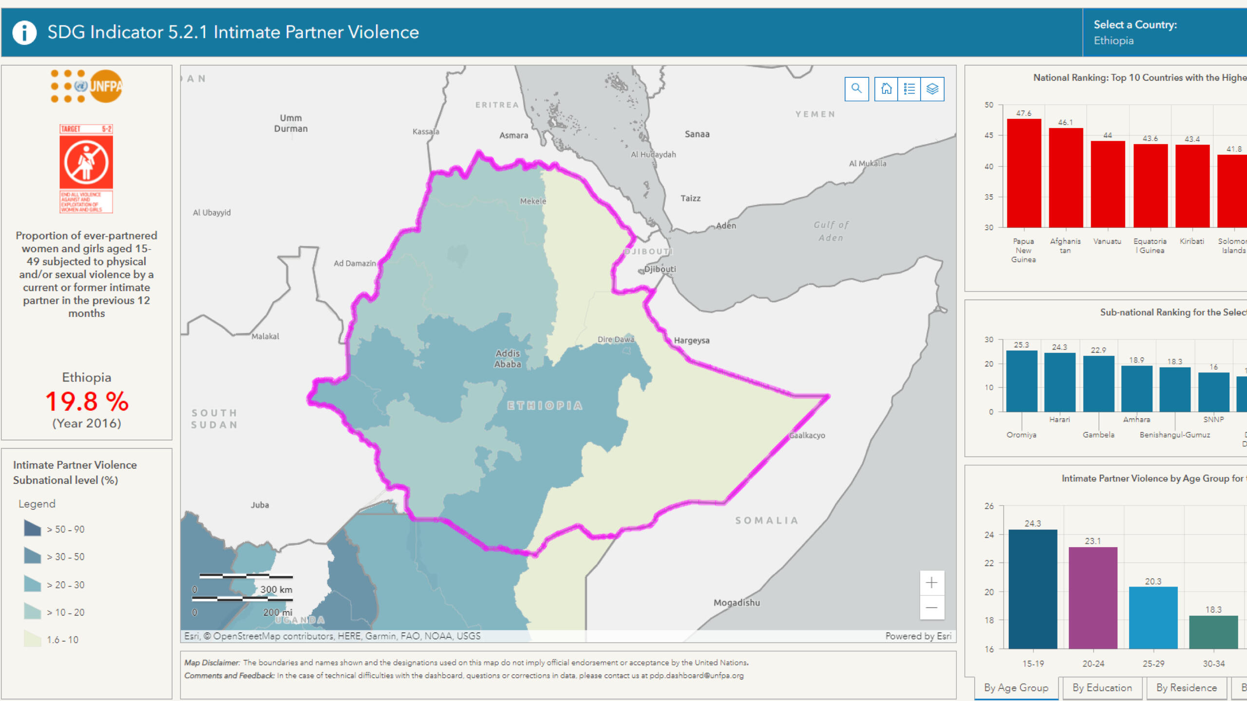
Task: Open the Select a Country dropdown
Action: tap(1164, 33)
